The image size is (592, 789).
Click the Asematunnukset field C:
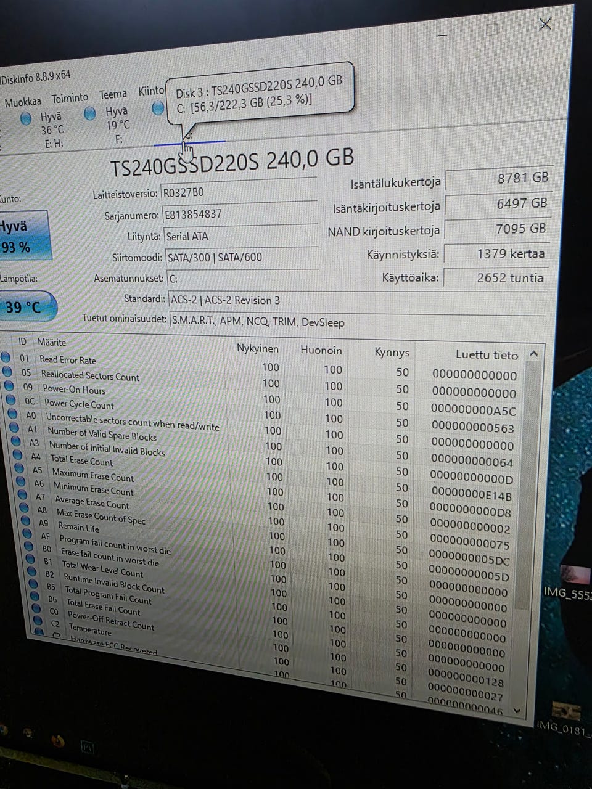point(243,278)
